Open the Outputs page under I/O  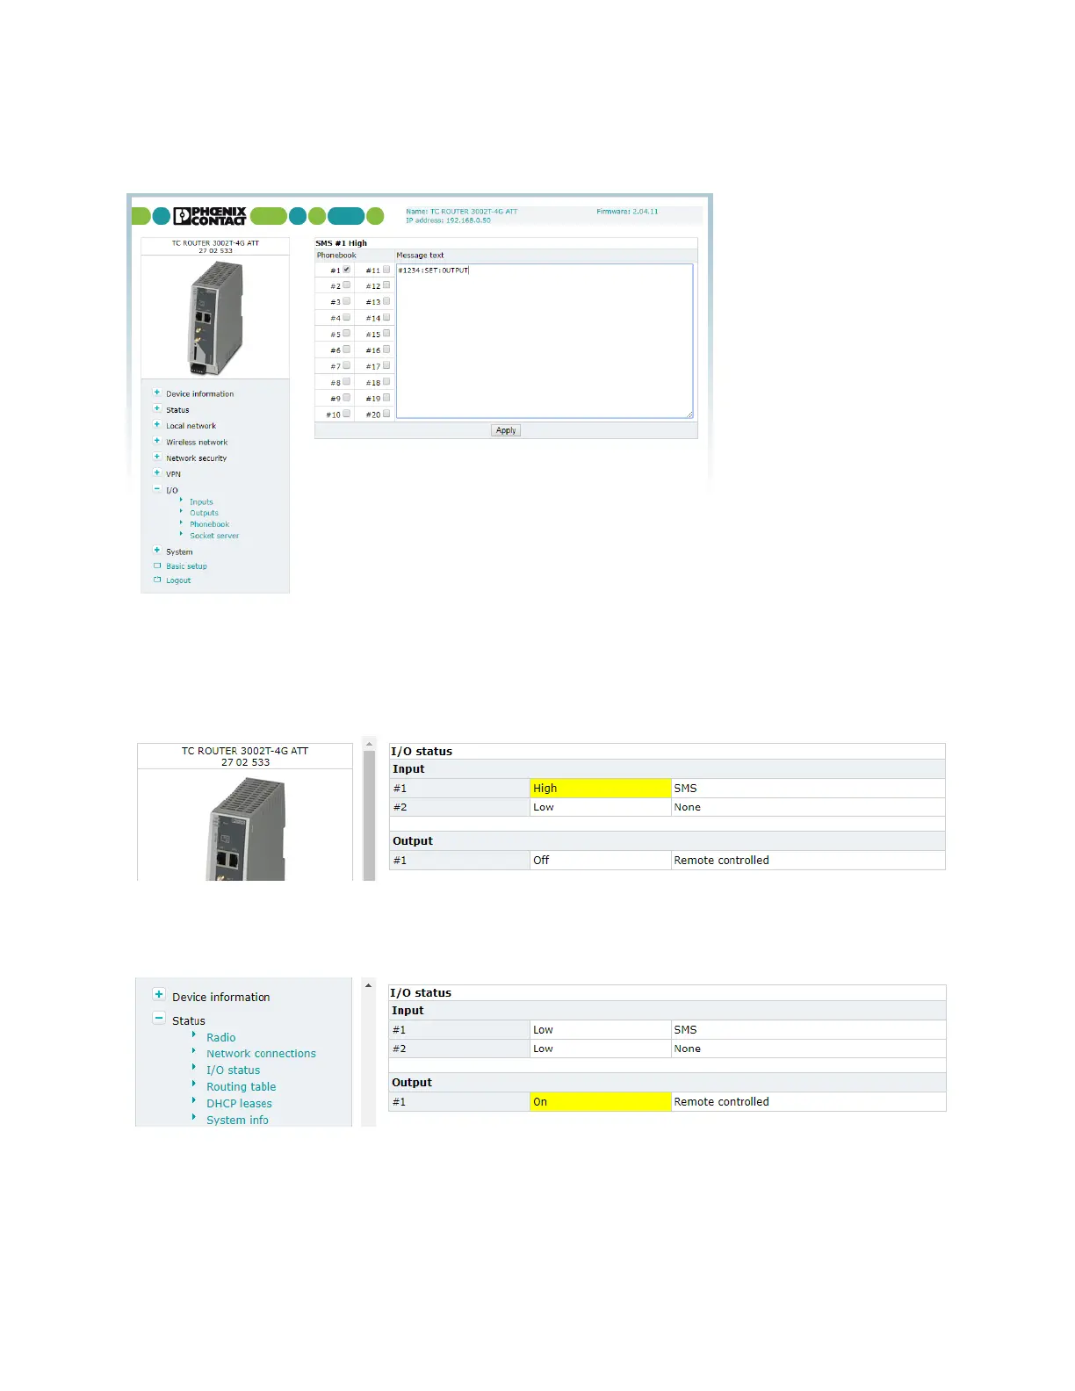204,513
